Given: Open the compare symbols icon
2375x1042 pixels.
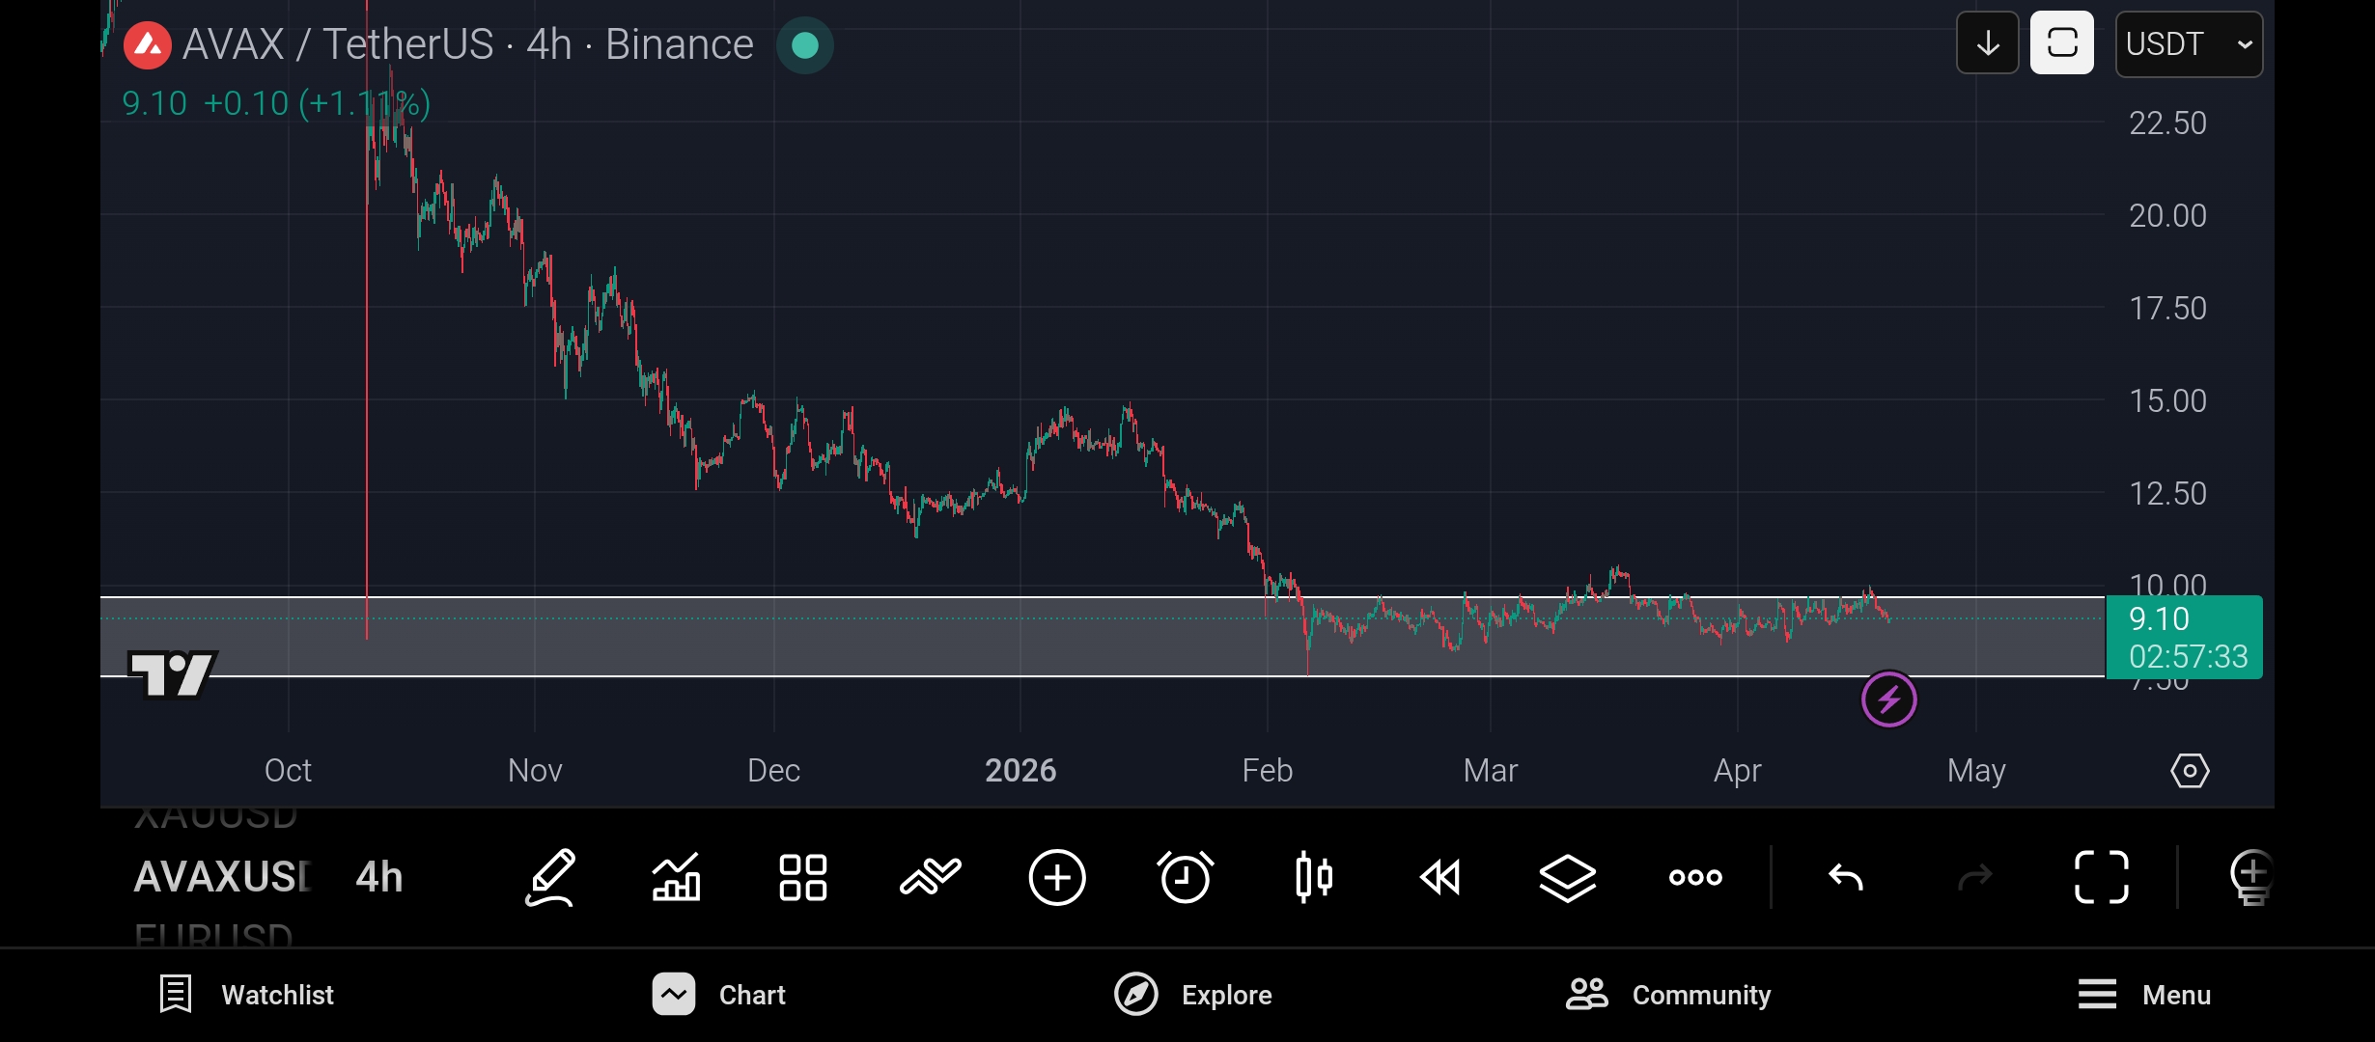Looking at the screenshot, I should (x=930, y=877).
